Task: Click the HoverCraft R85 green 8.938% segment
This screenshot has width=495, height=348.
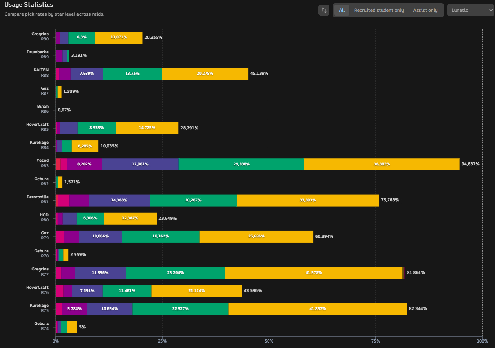Action: 96,128
